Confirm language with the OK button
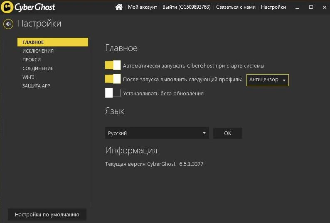330x223 pixels. point(228,133)
